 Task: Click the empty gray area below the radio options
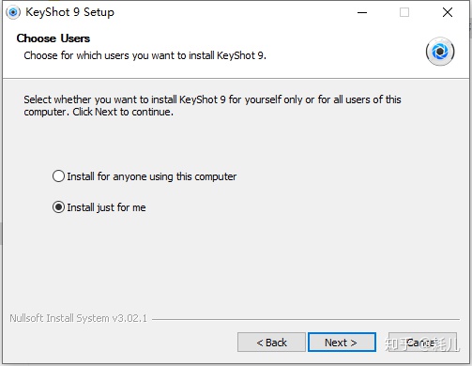[x=236, y=263]
